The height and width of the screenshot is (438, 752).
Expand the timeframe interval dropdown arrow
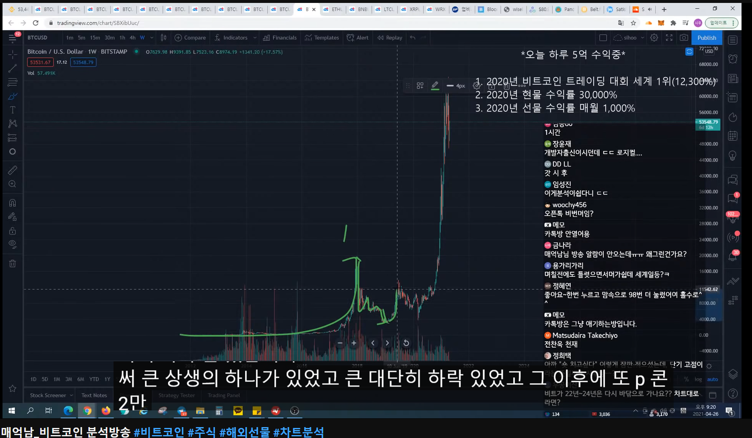point(152,38)
